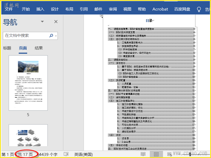Close the 导航 navigation pane
This screenshot has width=211, height=158.
pos(56,22)
